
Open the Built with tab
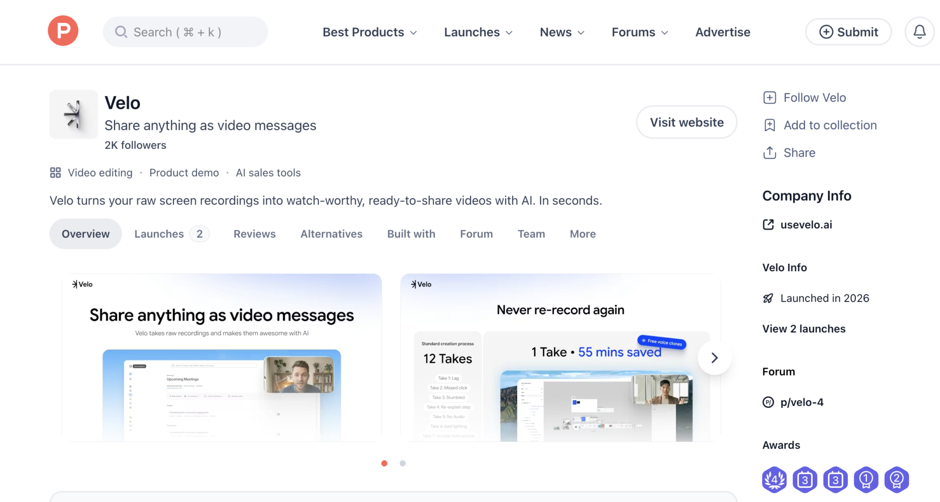click(x=411, y=234)
